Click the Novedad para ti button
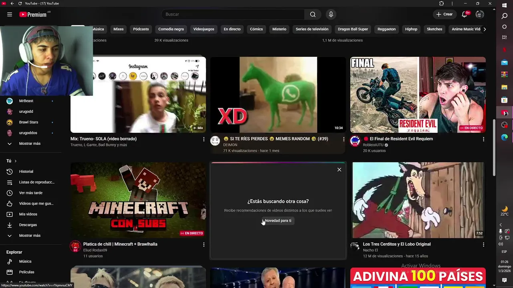Screen dimensions: 513x288 (x=278, y=221)
